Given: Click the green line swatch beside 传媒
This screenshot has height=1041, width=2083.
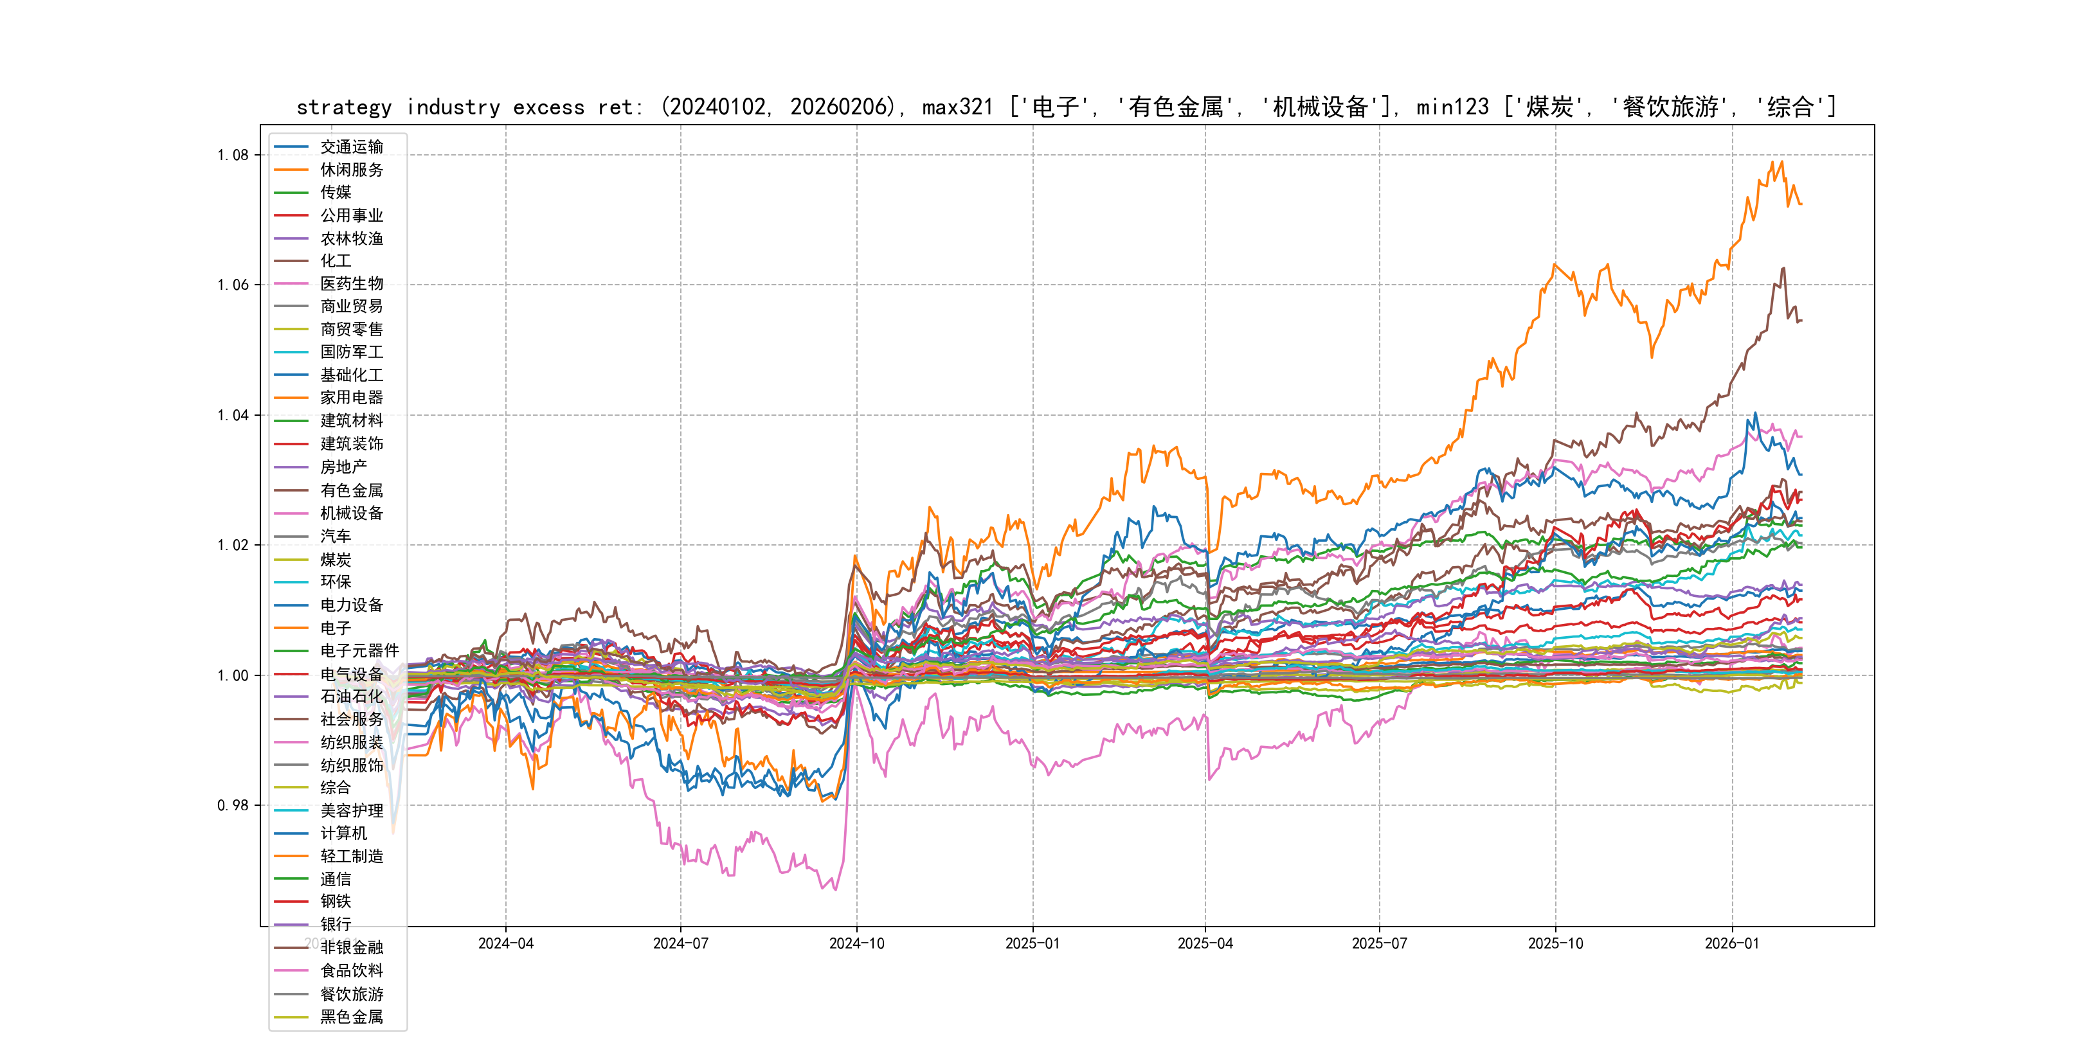Looking at the screenshot, I should 291,192.
